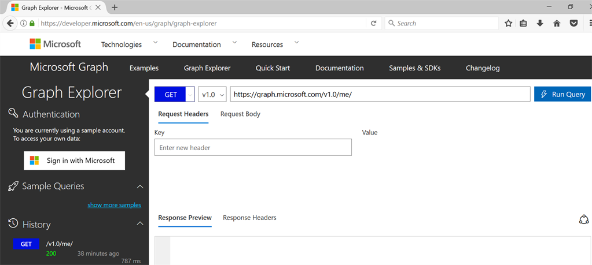Collapse the History section

139,223
